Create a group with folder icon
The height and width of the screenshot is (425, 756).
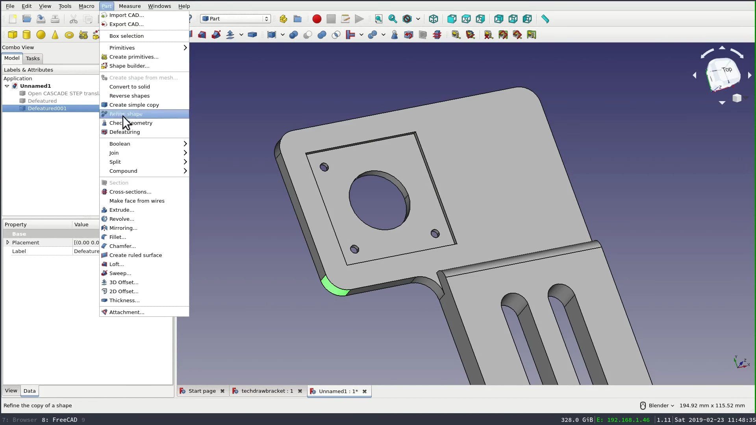(298, 19)
